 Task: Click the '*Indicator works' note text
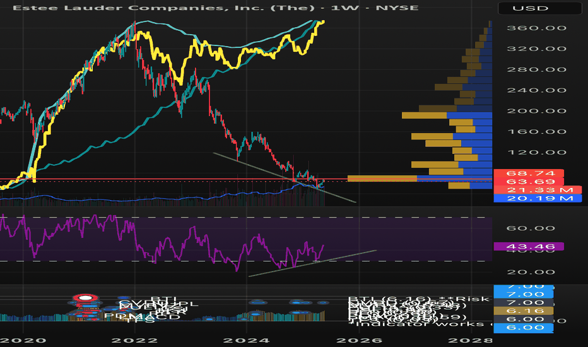click(420, 324)
